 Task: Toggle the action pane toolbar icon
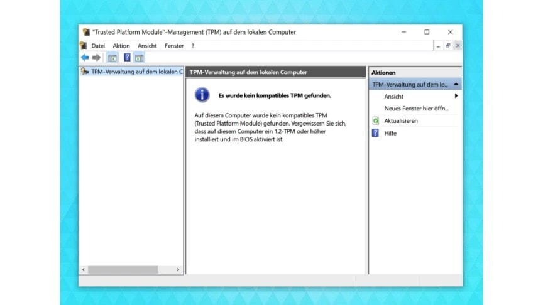(139, 58)
